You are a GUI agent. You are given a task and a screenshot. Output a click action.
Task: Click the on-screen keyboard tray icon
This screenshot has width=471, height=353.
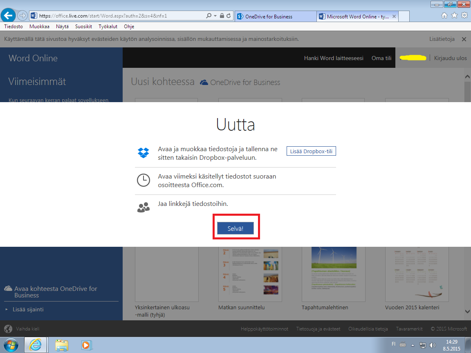[x=403, y=345]
